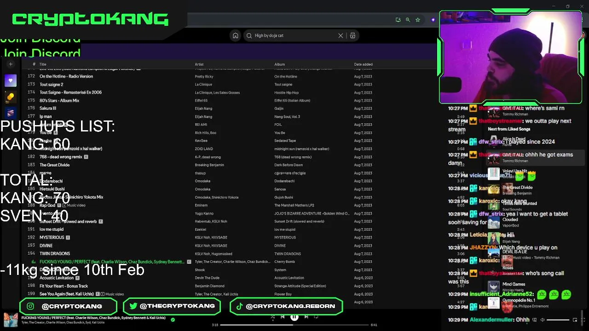
Task: Toggle shuffle in the player controls
Action: (x=272, y=317)
